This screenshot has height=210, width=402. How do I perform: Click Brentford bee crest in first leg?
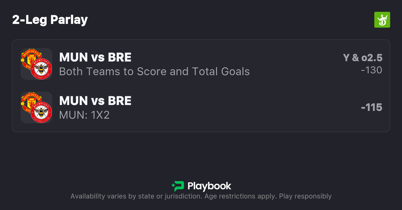pos(41,69)
